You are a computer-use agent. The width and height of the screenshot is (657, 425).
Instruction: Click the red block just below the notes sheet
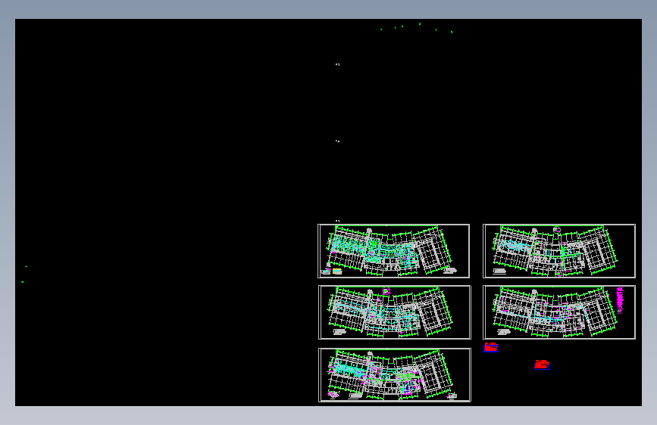[491, 347]
